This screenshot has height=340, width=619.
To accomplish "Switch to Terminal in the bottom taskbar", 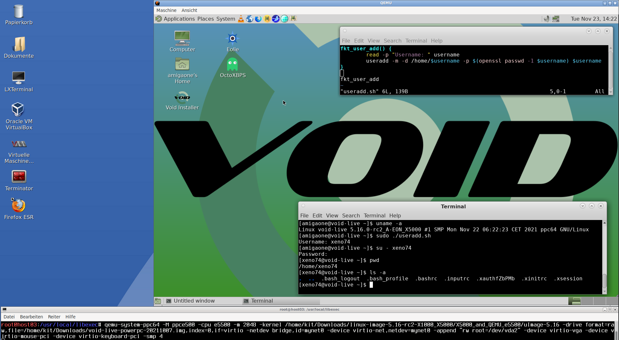I will pyautogui.click(x=281, y=301).
